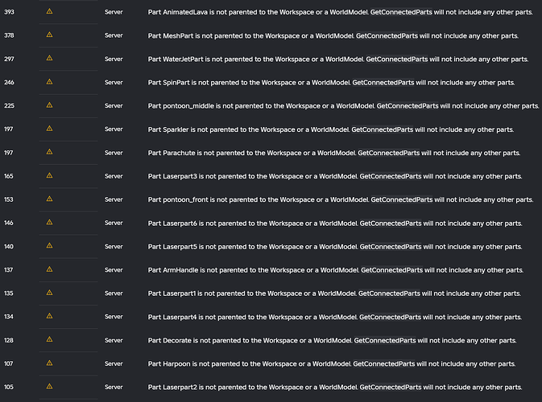Click the warning triangle on the Harpoon row
Viewport: 542px width, 402px height.
click(49, 363)
